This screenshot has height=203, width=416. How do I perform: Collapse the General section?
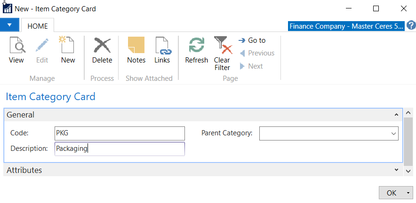(396, 115)
